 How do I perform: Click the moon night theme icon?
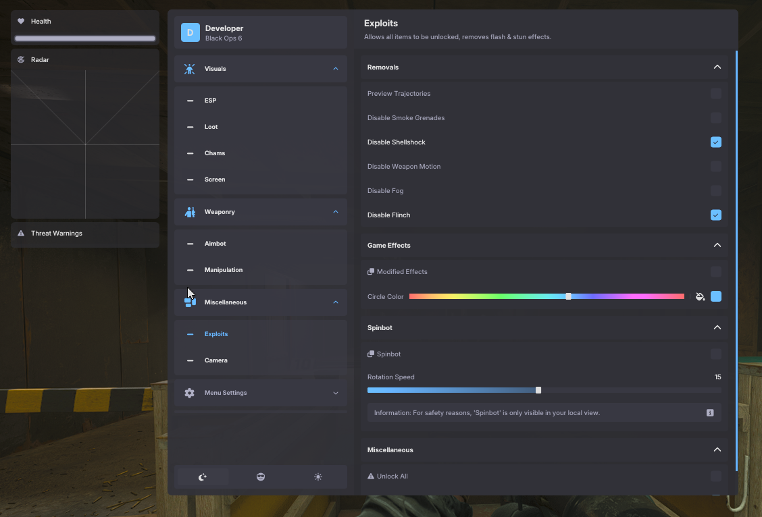pos(203,477)
